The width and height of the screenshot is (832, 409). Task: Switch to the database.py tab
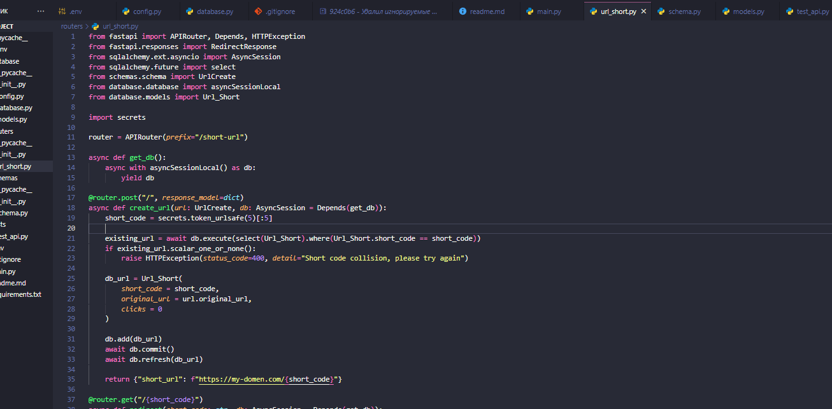(x=215, y=11)
